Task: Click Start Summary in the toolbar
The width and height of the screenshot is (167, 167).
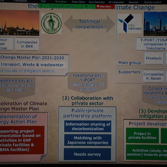Action: 97,2
